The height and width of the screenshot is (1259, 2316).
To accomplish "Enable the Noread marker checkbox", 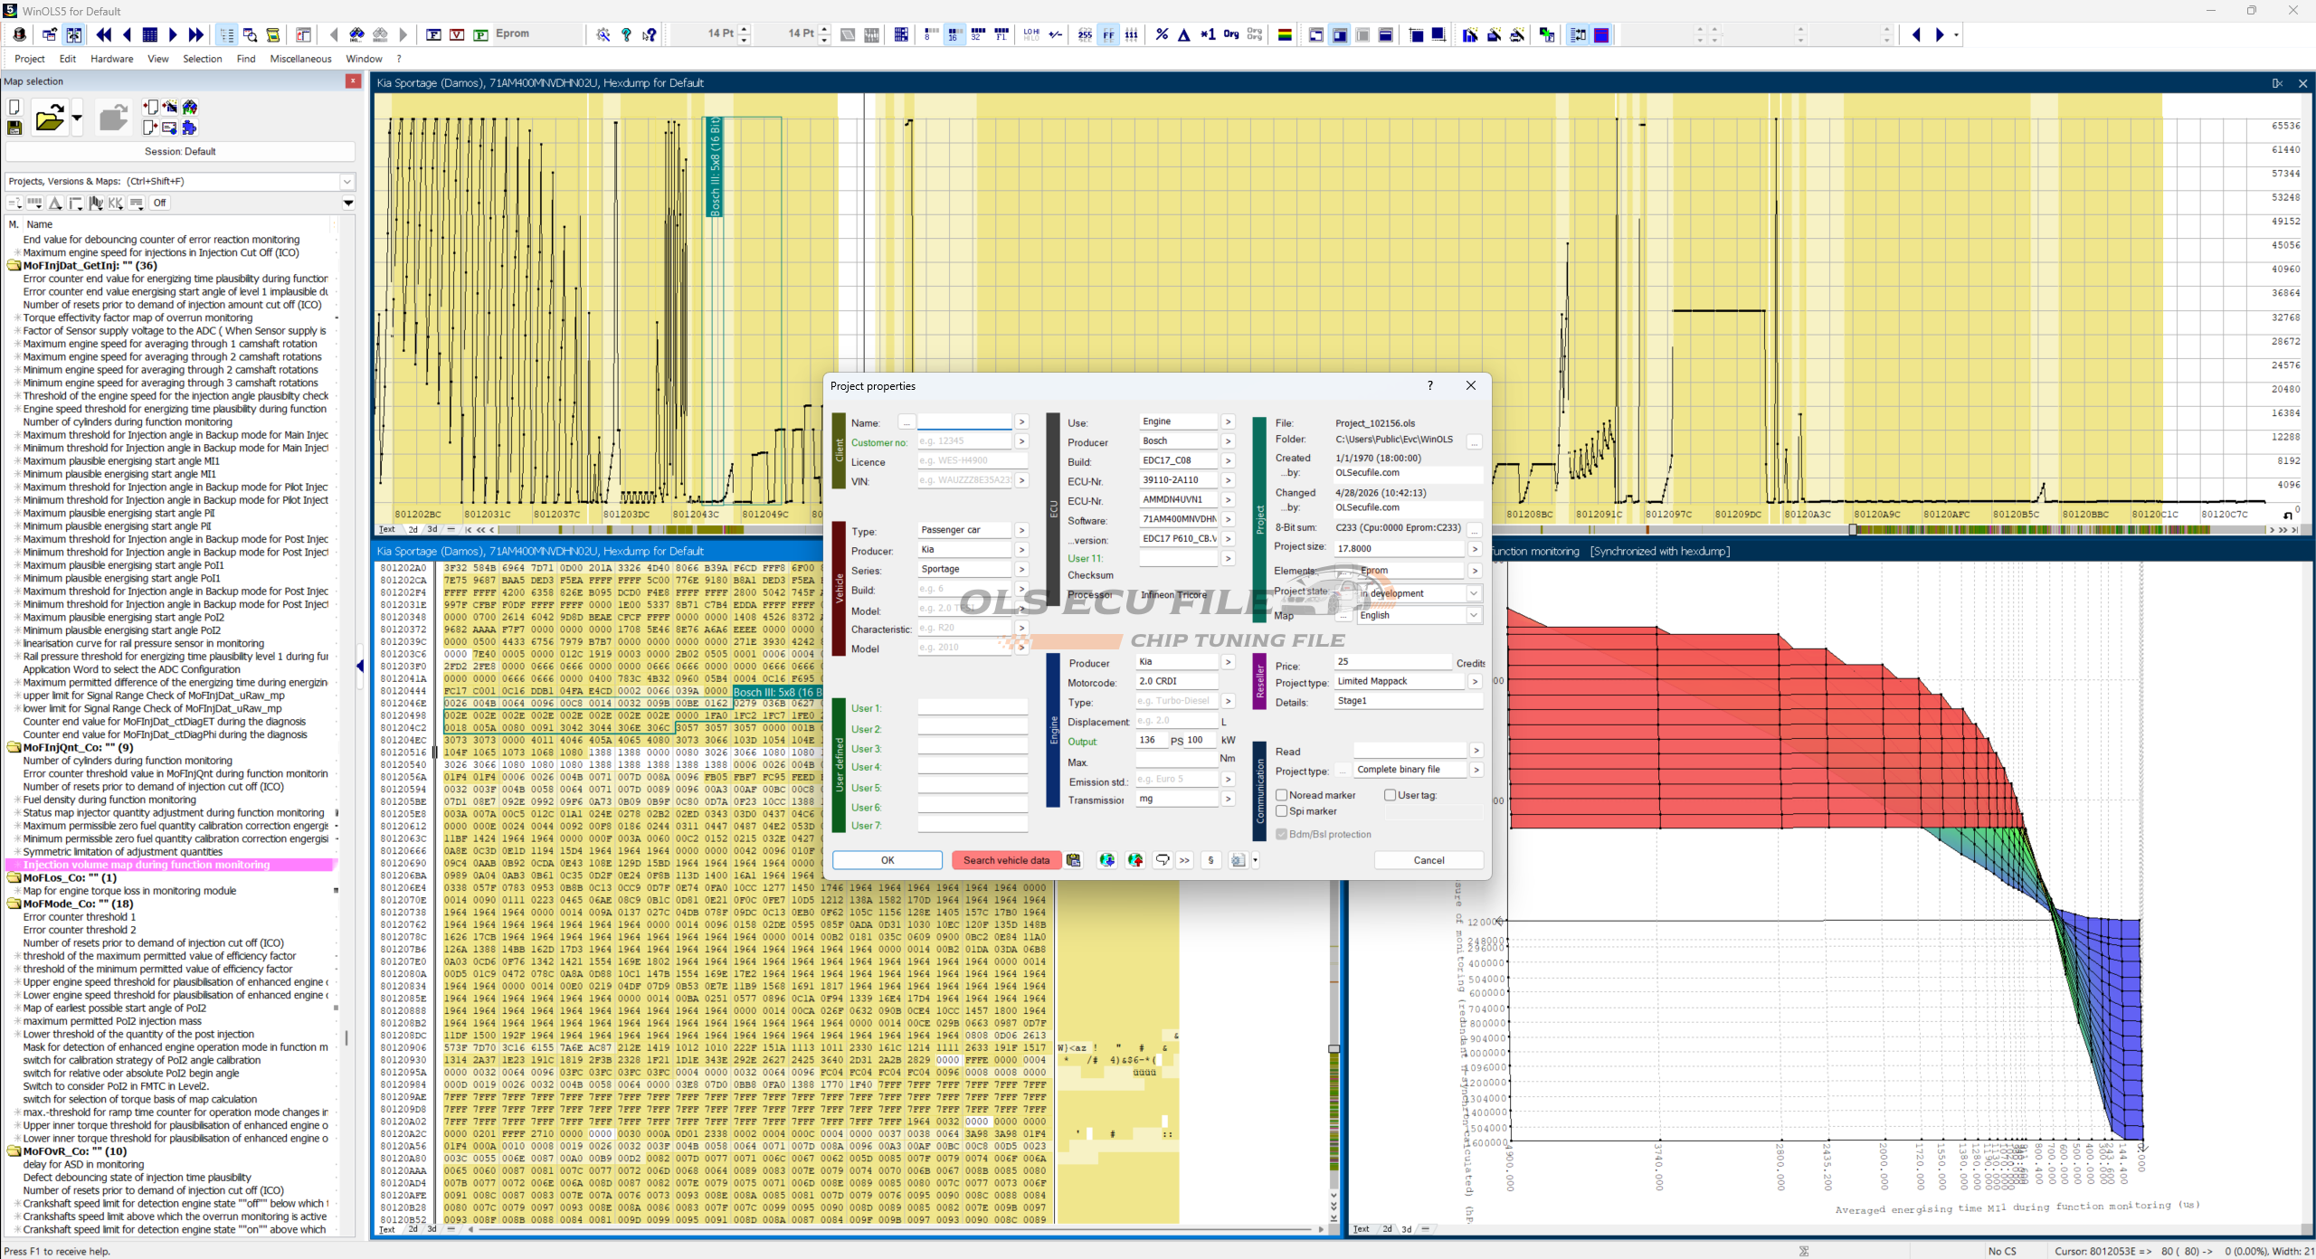I will pyautogui.click(x=1282, y=795).
